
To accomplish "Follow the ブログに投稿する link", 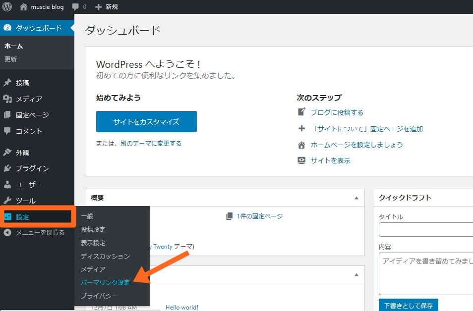I will [337, 112].
